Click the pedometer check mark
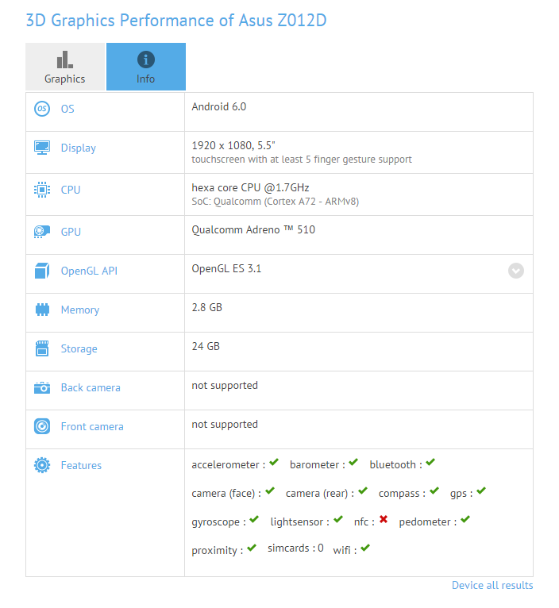 (x=465, y=519)
